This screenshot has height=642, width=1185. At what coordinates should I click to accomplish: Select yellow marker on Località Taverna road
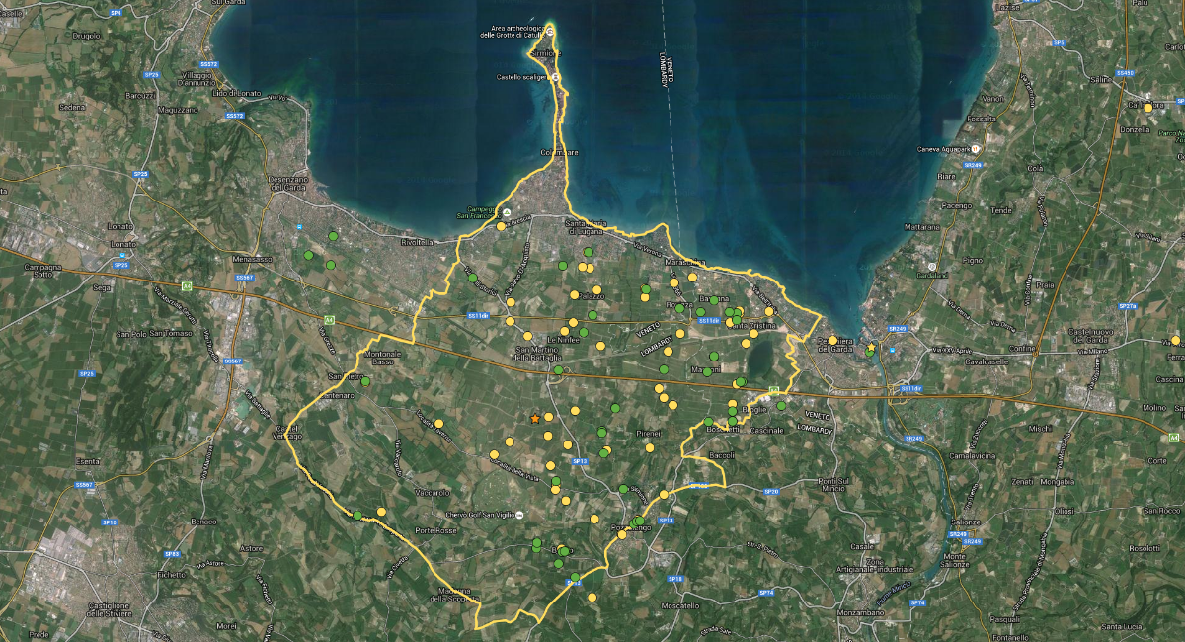click(438, 424)
